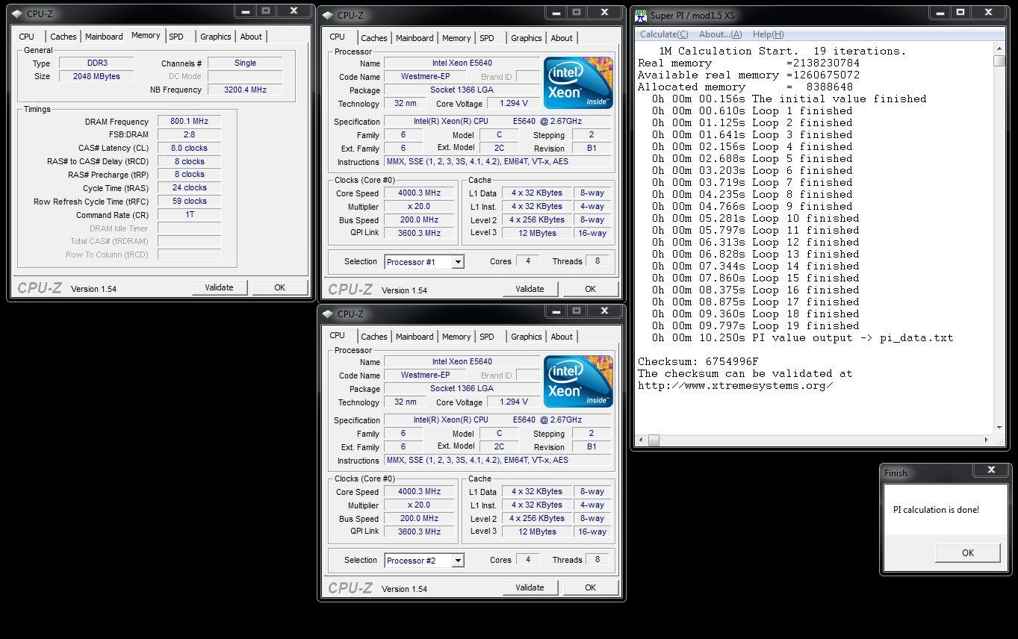Image resolution: width=1018 pixels, height=639 pixels.
Task: Click the memory Size value 2048 MBytes
Action: click(x=96, y=76)
